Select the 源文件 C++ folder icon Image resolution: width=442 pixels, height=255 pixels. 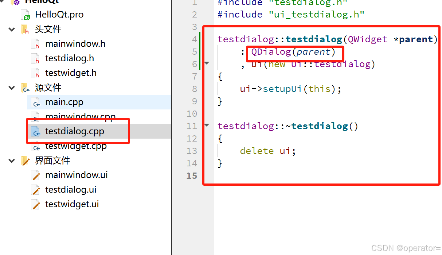tap(25, 88)
